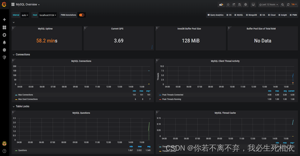This screenshot has width=300, height=156.
Task: Click the 3.69 Current QPS value
Action: [x=119, y=41]
